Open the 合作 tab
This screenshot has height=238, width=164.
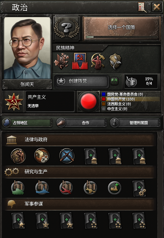tap(81, 123)
